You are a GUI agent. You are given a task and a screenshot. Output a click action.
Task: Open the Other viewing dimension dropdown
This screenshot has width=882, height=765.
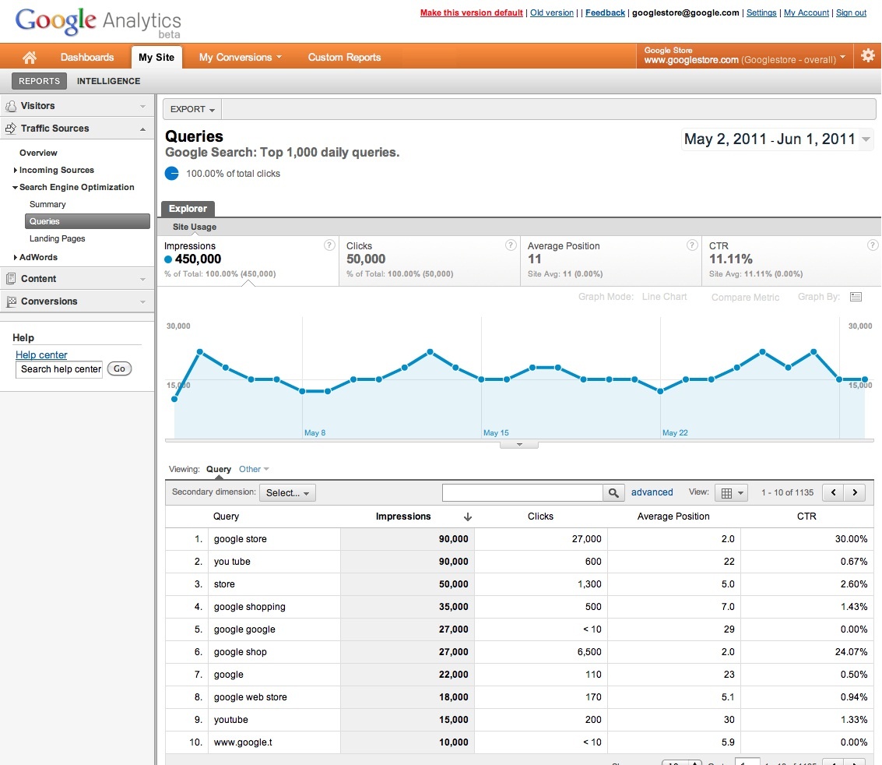pos(254,469)
